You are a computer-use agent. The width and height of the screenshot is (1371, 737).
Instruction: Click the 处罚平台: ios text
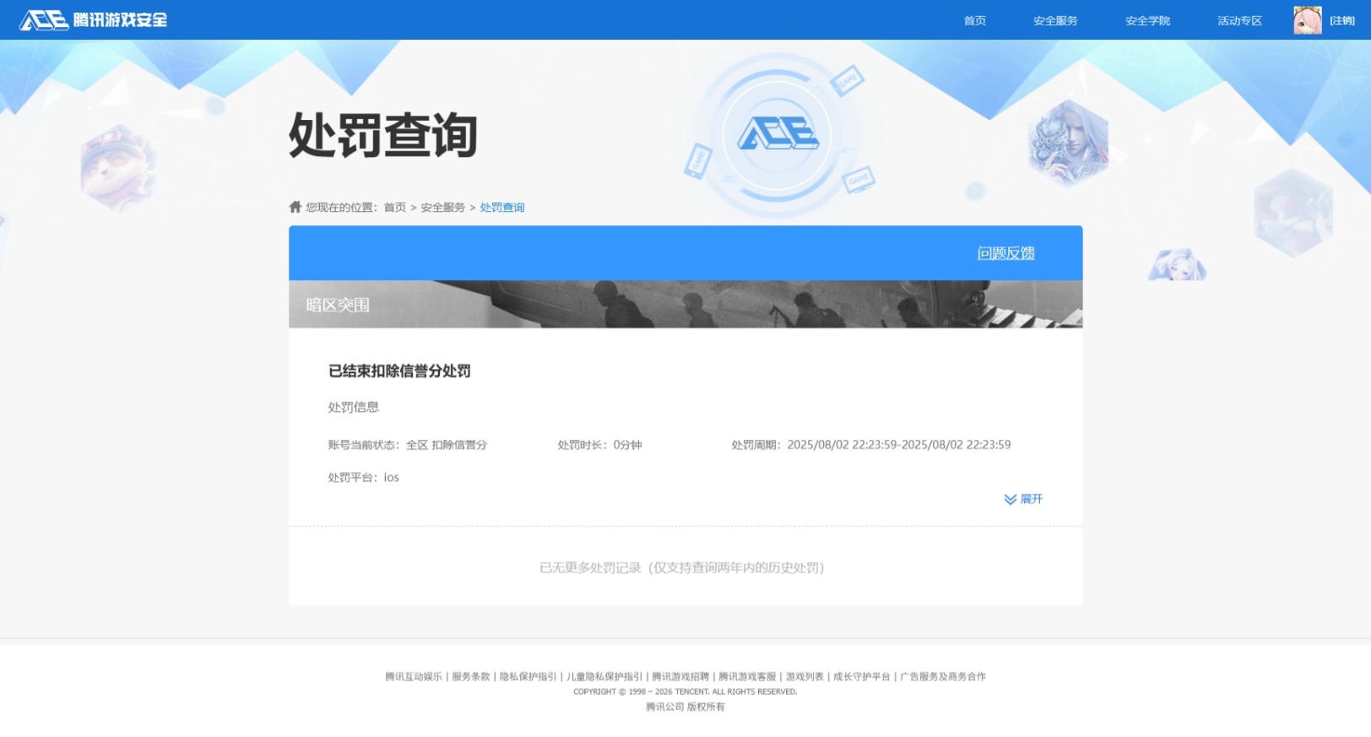coord(364,478)
